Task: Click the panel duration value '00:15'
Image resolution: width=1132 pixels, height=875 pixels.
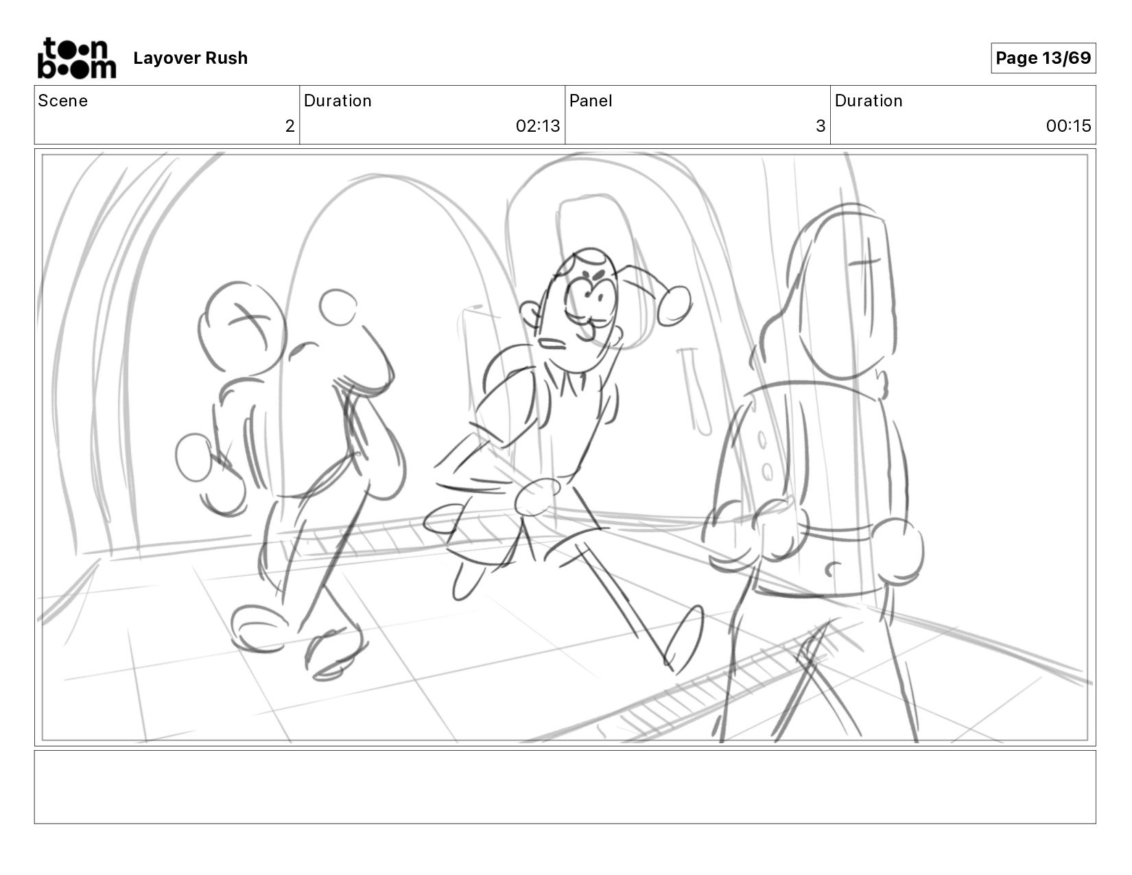Action: 1068,126
